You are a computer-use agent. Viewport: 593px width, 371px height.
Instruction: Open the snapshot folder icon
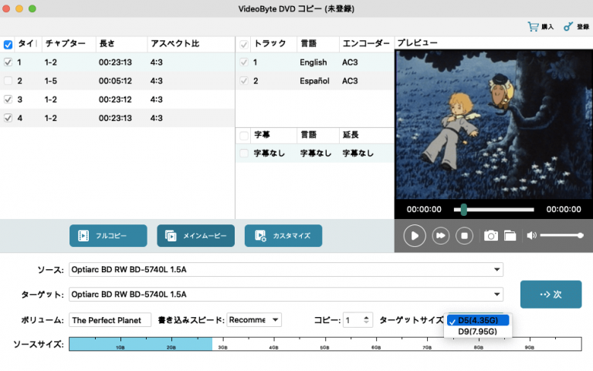(x=510, y=236)
